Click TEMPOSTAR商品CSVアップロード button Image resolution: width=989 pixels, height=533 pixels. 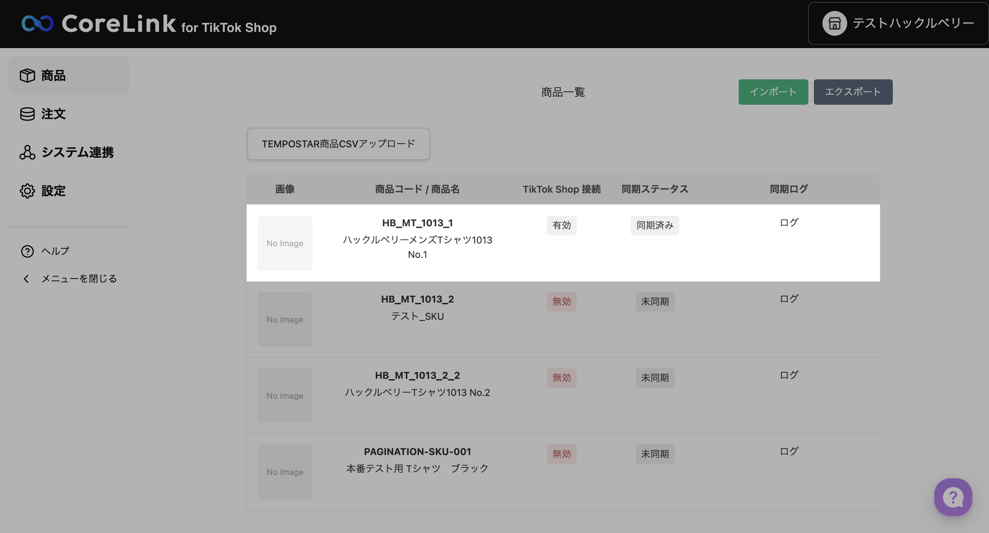click(x=338, y=144)
